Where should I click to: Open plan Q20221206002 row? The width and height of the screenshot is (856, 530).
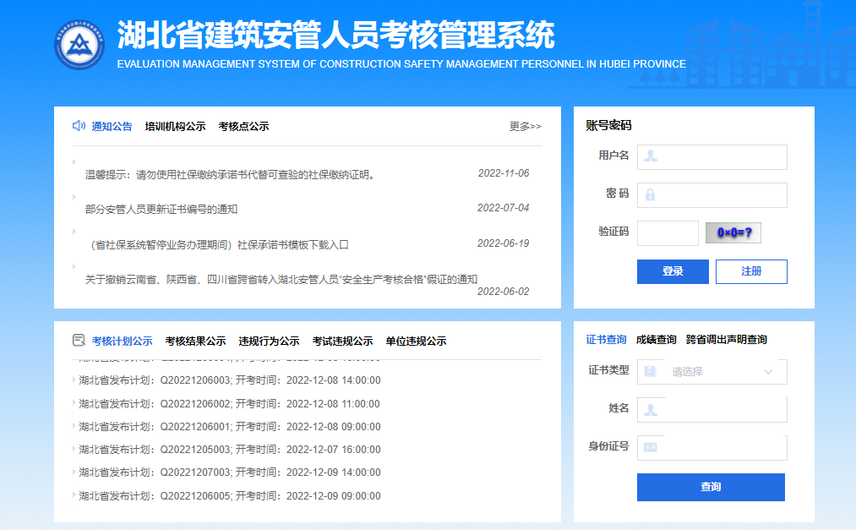pyautogui.click(x=229, y=404)
